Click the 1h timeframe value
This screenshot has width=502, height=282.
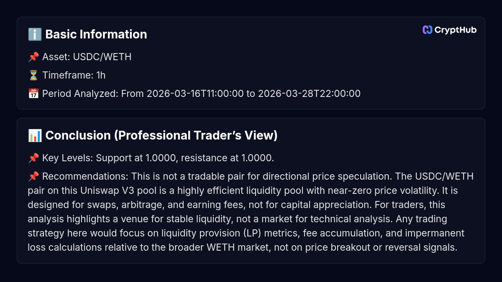[101, 75]
